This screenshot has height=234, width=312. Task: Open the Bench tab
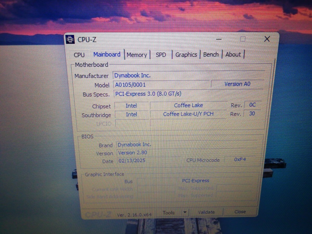pyautogui.click(x=211, y=54)
